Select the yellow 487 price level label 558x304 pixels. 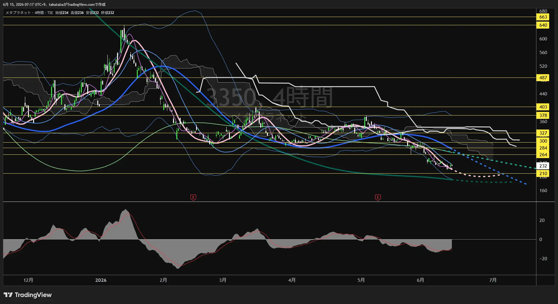click(x=543, y=78)
